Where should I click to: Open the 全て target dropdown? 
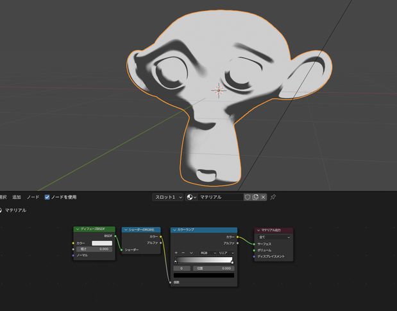coord(275,237)
